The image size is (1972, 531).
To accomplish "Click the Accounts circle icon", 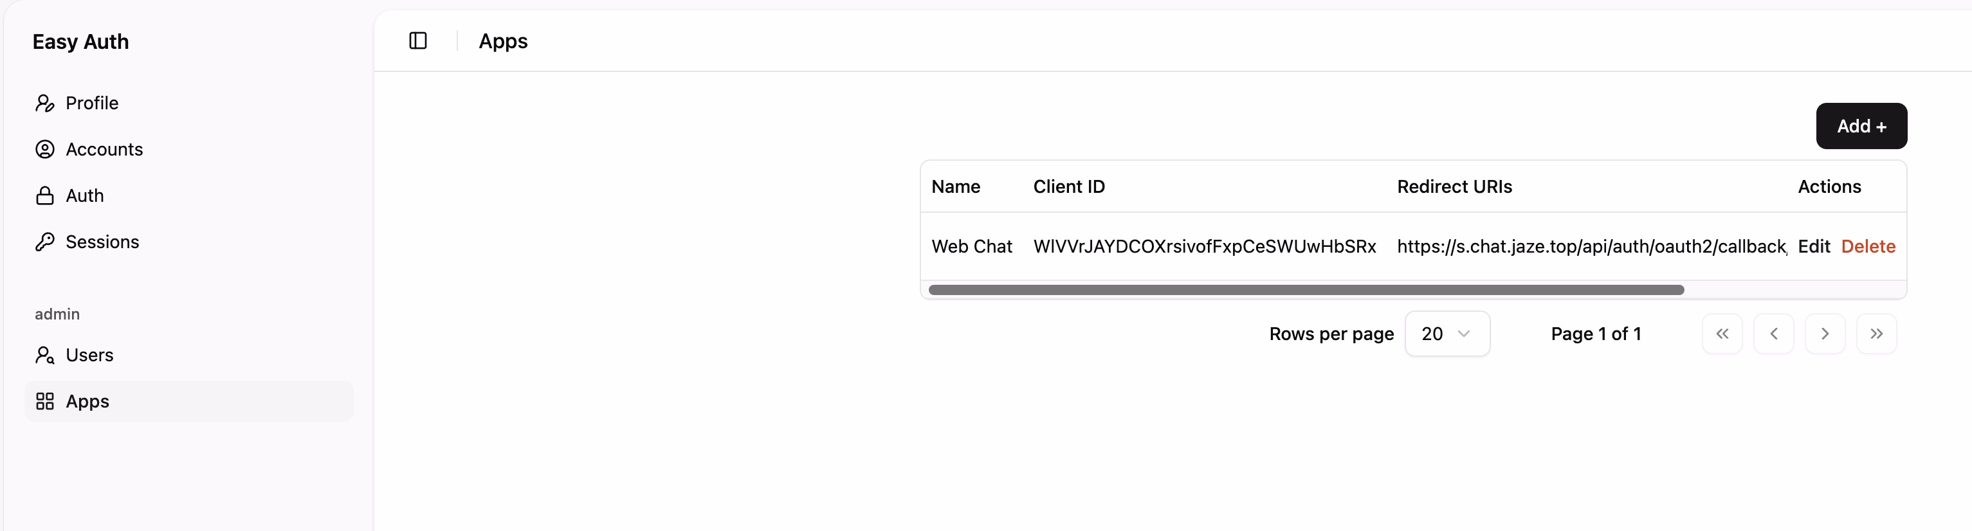I will tap(45, 149).
